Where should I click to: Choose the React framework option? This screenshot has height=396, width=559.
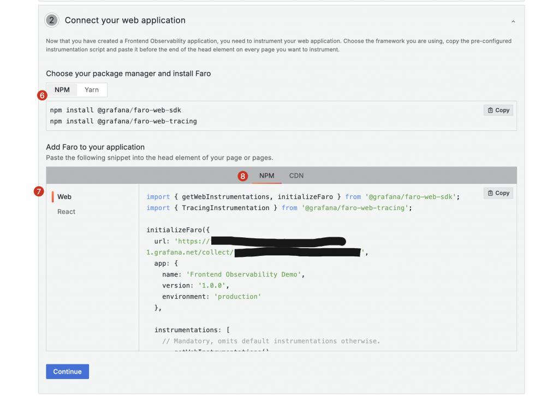[x=66, y=212]
